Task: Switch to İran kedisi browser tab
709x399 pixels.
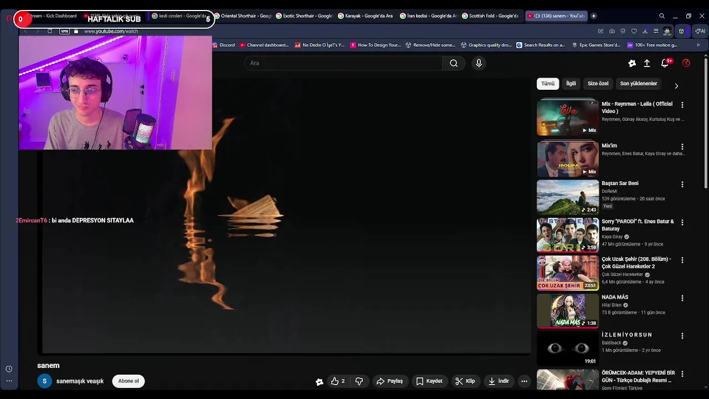Action: tap(429, 16)
